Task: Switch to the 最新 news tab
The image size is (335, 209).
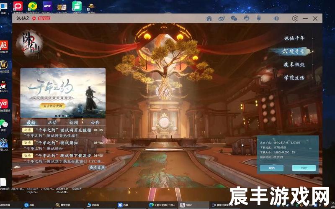Action: coord(31,122)
